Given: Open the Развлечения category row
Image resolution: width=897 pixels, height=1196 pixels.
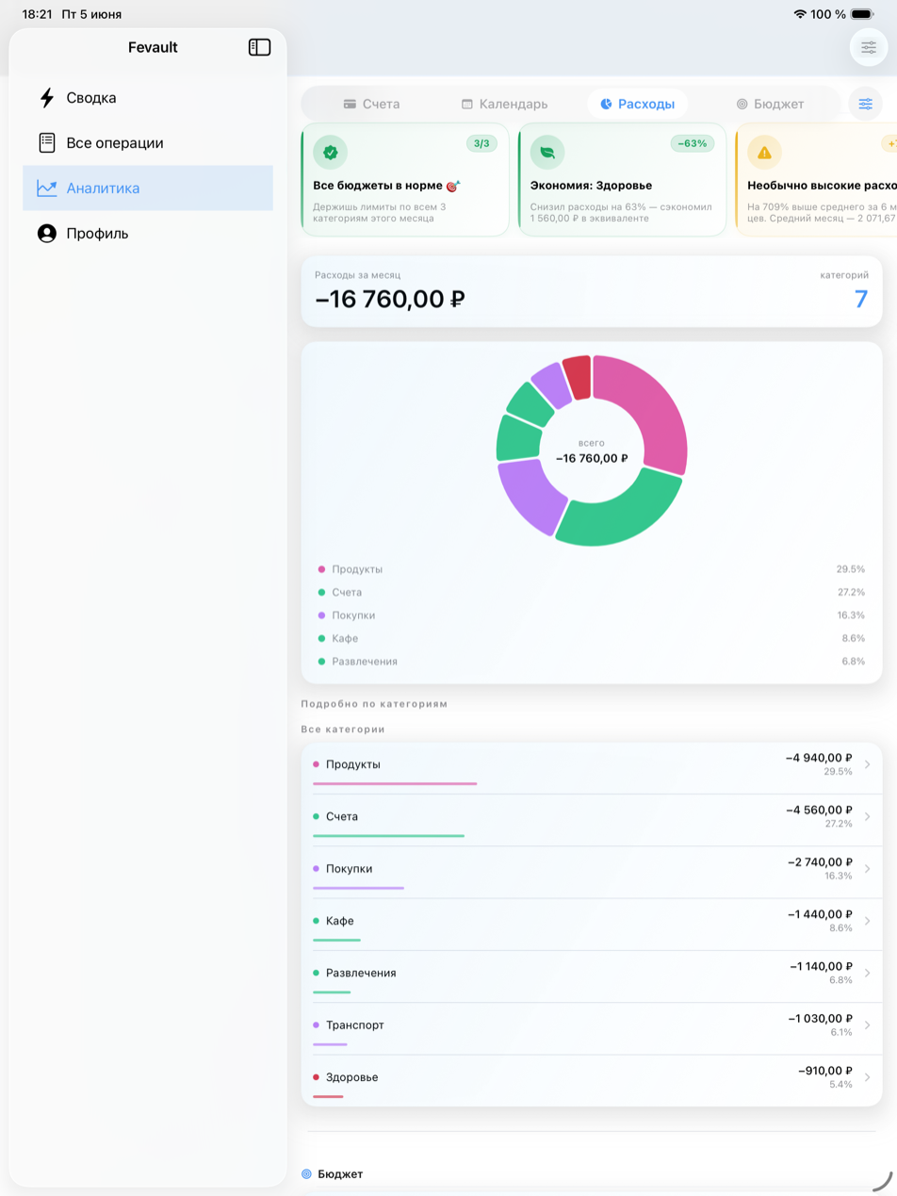Looking at the screenshot, I should (592, 976).
